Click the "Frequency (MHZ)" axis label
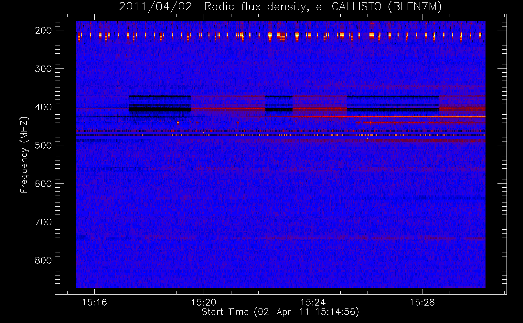Screen dimensions: 523x323 24,155
